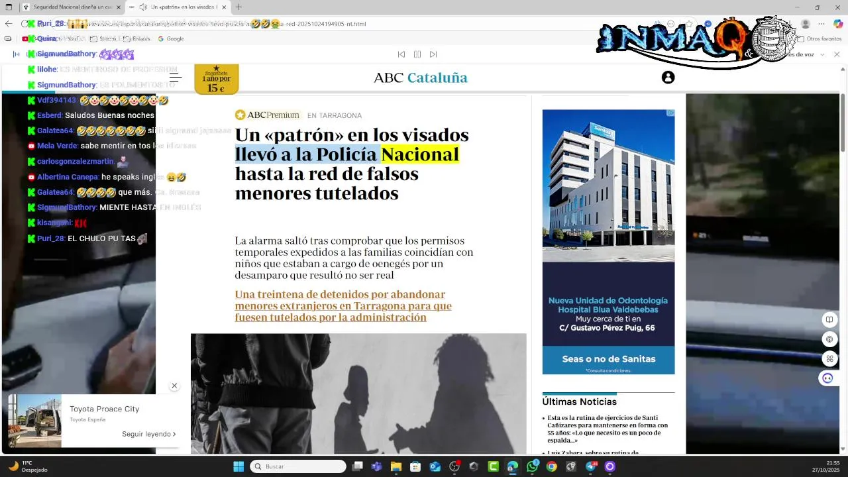Open weather widget 11°C Despejado
Screen dimensions: 848x477
28,466
